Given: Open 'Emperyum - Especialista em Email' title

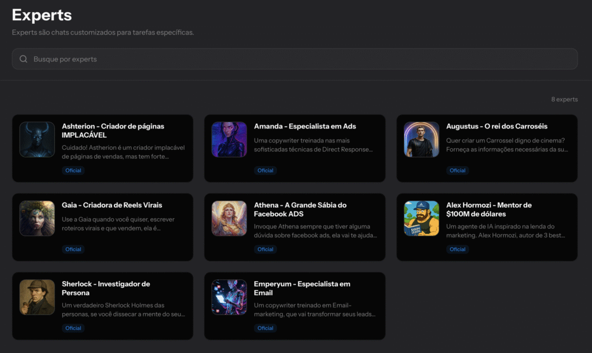Looking at the screenshot, I should point(302,288).
